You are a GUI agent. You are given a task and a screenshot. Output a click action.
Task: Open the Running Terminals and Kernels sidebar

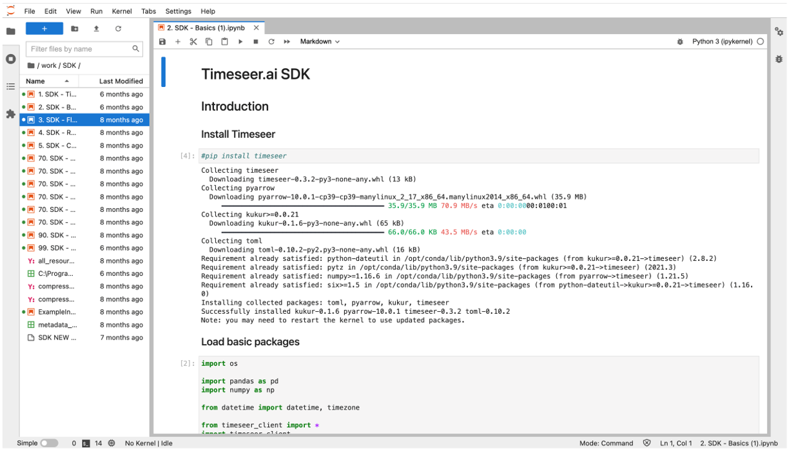(x=10, y=59)
